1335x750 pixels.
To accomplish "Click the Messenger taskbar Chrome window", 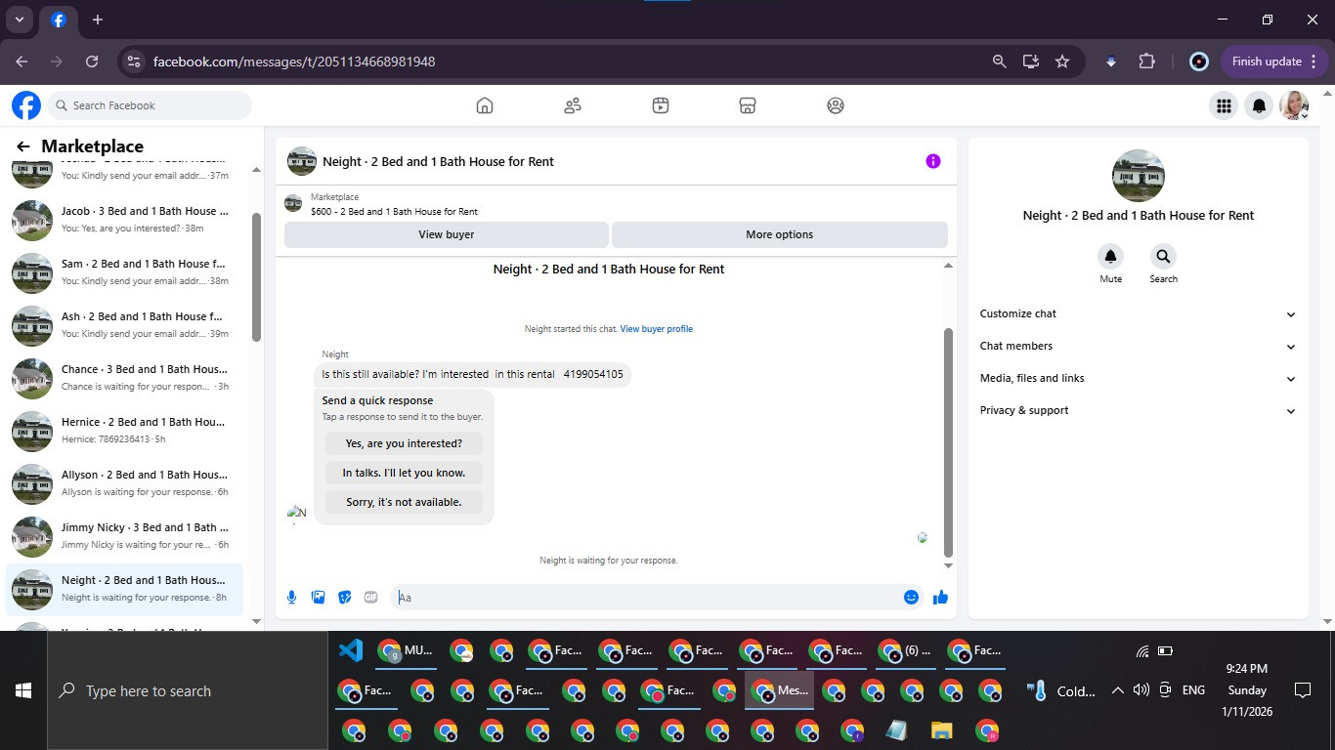I will [x=779, y=690].
